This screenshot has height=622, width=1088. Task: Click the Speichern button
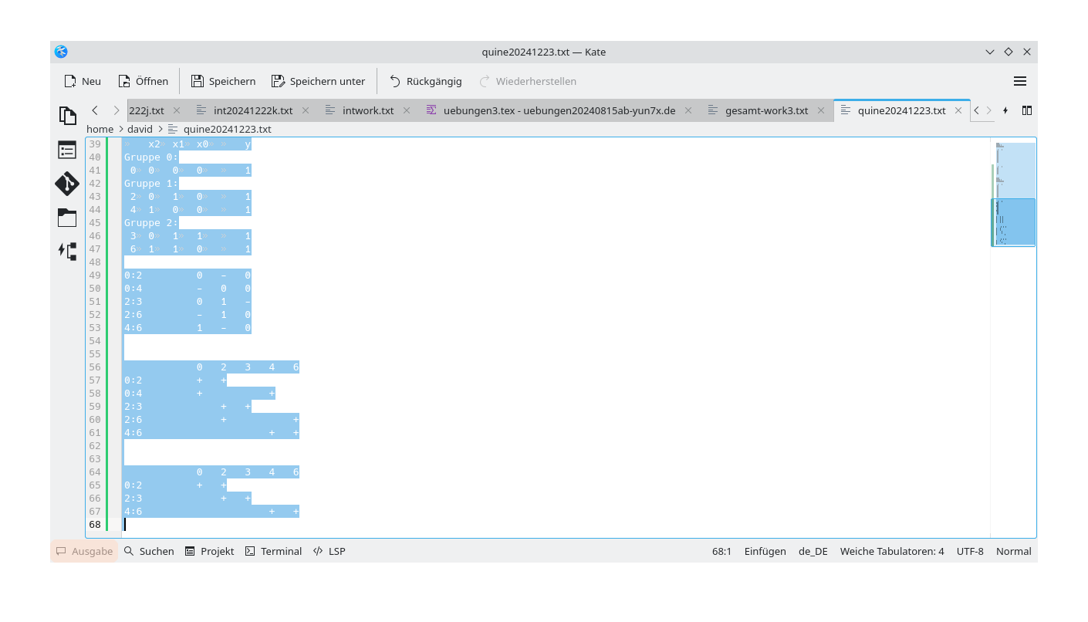click(x=223, y=80)
